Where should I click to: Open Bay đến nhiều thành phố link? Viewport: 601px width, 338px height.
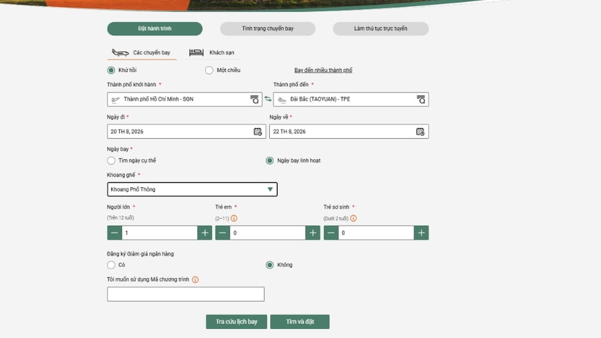tap(323, 70)
